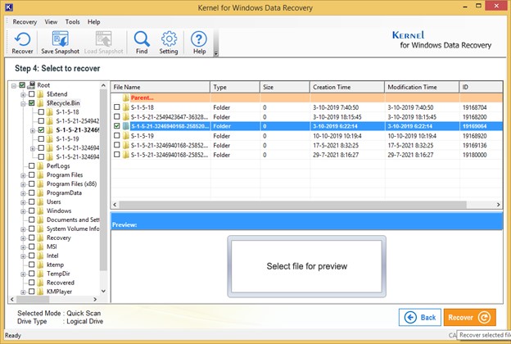Click folder icon of S-1-5-18 row in list
Image resolution: width=511 pixels, height=344 pixels.
(x=126, y=107)
